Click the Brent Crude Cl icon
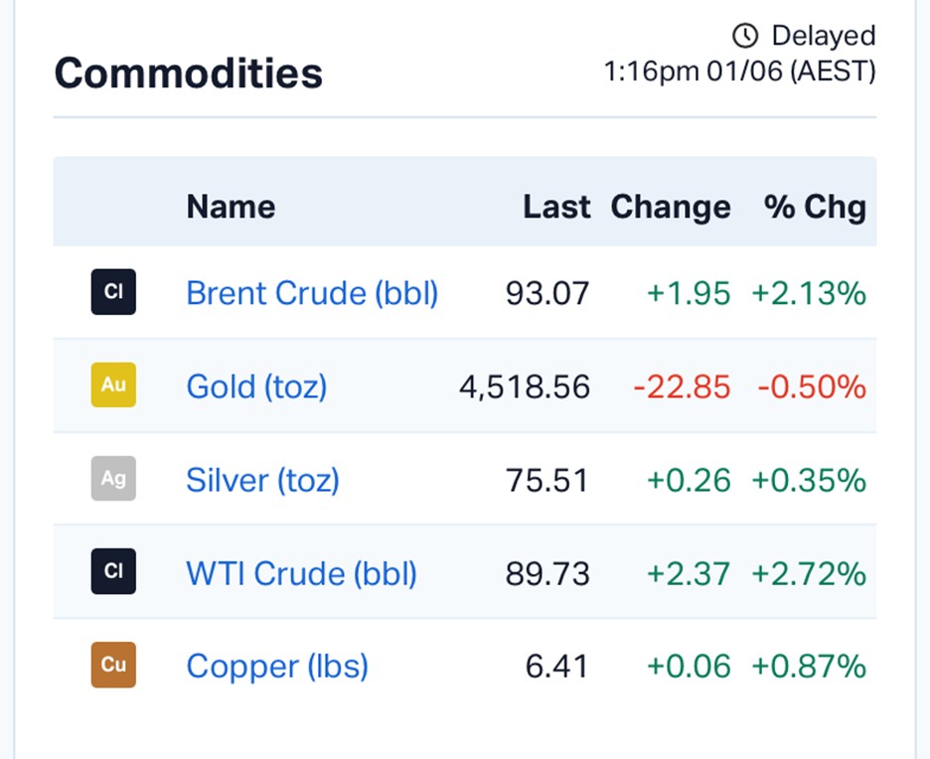This screenshot has width=930, height=759. click(113, 292)
